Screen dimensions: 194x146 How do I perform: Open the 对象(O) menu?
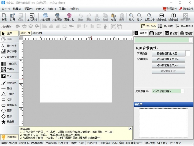pos(40,9)
